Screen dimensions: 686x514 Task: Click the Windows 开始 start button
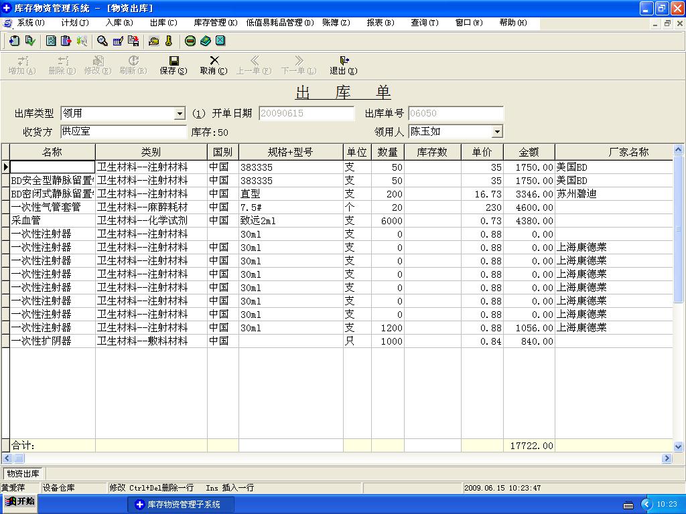[x=19, y=502]
